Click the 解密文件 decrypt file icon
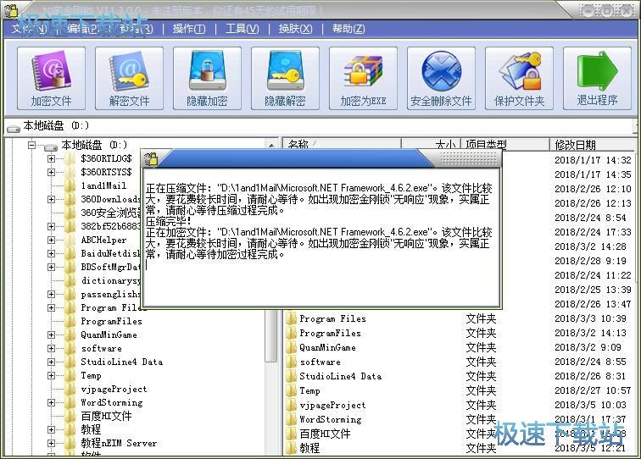 [129, 78]
